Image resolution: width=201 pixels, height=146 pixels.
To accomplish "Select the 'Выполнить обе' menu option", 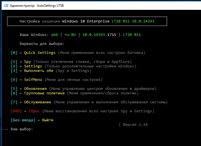I will coord(38,71).
